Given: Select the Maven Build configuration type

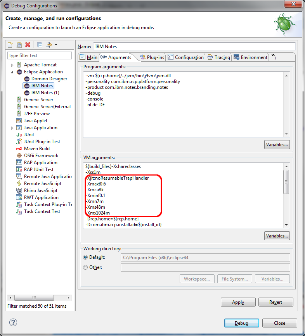Looking at the screenshot, I should click(x=36, y=149).
